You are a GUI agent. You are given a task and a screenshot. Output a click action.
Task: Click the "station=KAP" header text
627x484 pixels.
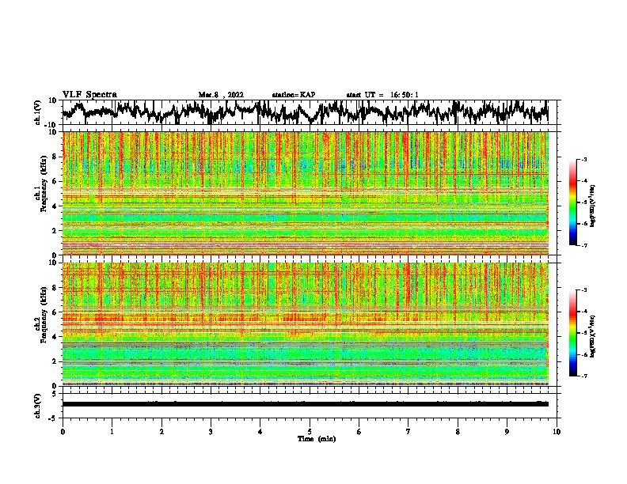pos(294,95)
